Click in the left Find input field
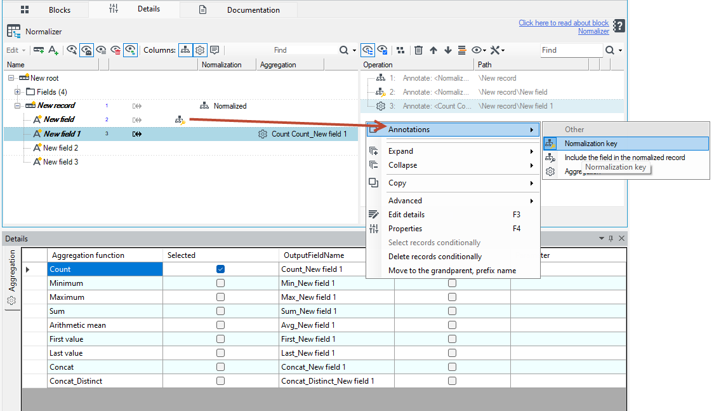This screenshot has width=714, height=411. pyautogui.click(x=305, y=50)
